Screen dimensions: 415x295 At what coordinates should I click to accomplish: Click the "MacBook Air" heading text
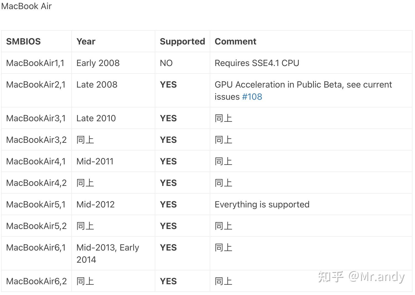(27, 6)
